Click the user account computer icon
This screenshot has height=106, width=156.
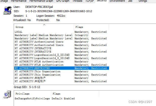point(7,11)
